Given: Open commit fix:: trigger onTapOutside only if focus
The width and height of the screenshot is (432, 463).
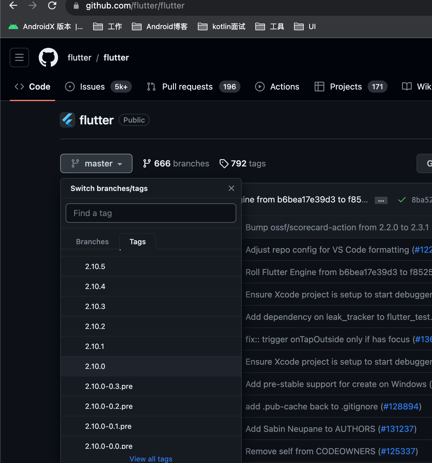Looking at the screenshot, I should [329, 339].
